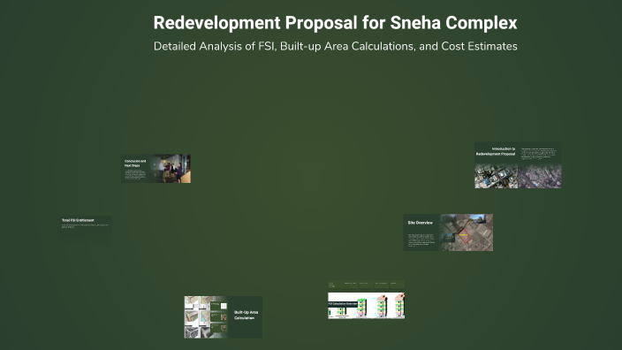Image resolution: width=622 pixels, height=350 pixels.
Task: Select the subtitle 'Detailed Analysis of FSI, Built-up Area Calculations, and Cost Estimates'
Action: pyautogui.click(x=335, y=47)
